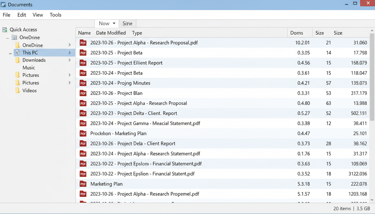Expand the This PC tree item chevron
375x214 pixels.
tap(70, 52)
